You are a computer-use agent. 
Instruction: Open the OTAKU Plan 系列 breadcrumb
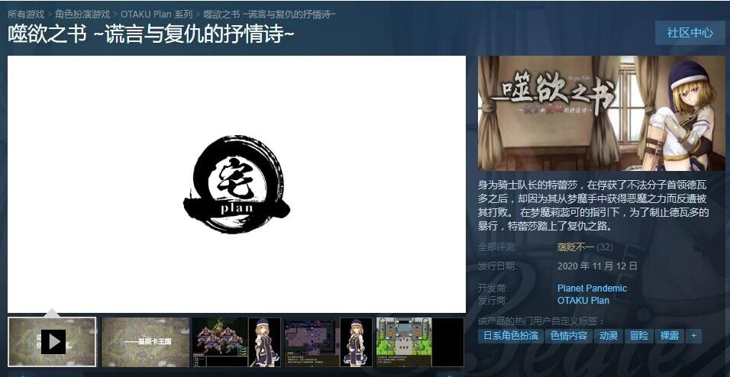(157, 14)
